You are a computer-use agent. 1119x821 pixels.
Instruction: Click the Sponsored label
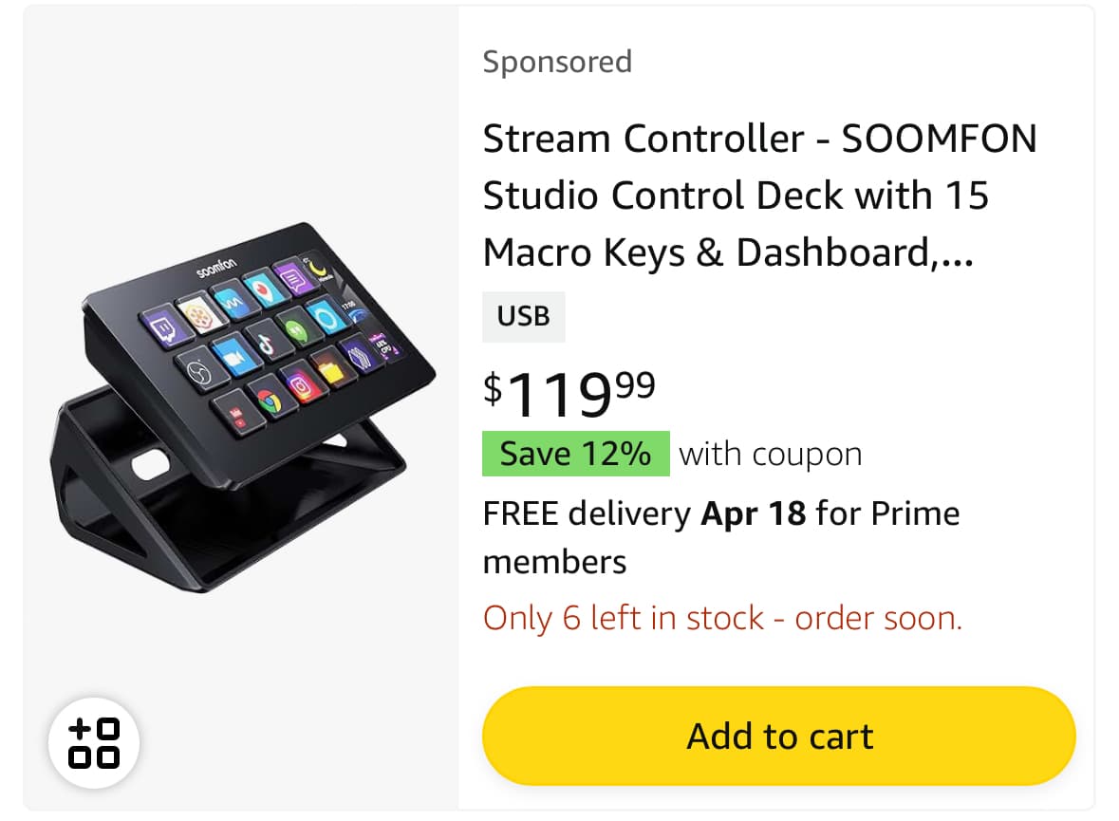(557, 62)
